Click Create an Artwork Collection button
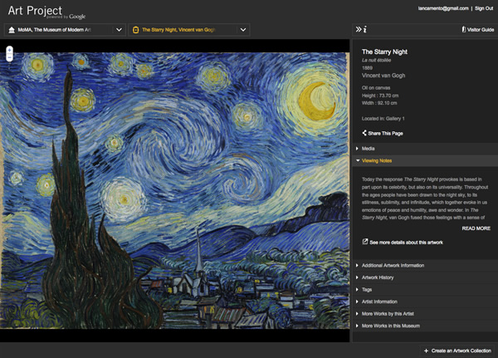The width and height of the screenshot is (498, 358). point(457,351)
